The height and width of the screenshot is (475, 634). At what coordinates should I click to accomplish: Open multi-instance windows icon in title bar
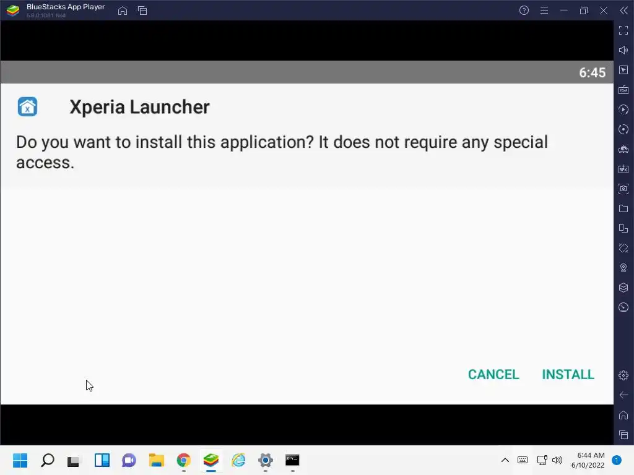click(142, 11)
